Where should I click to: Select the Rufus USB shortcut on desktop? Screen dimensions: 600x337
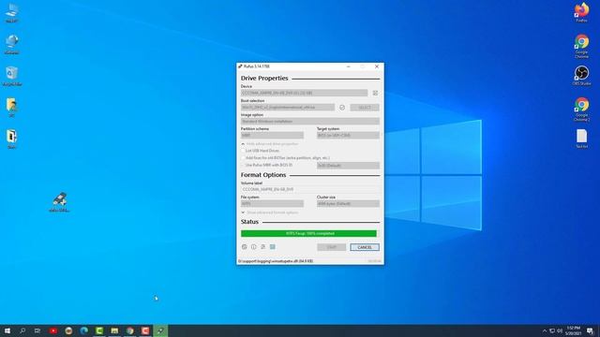pyautogui.click(x=59, y=202)
